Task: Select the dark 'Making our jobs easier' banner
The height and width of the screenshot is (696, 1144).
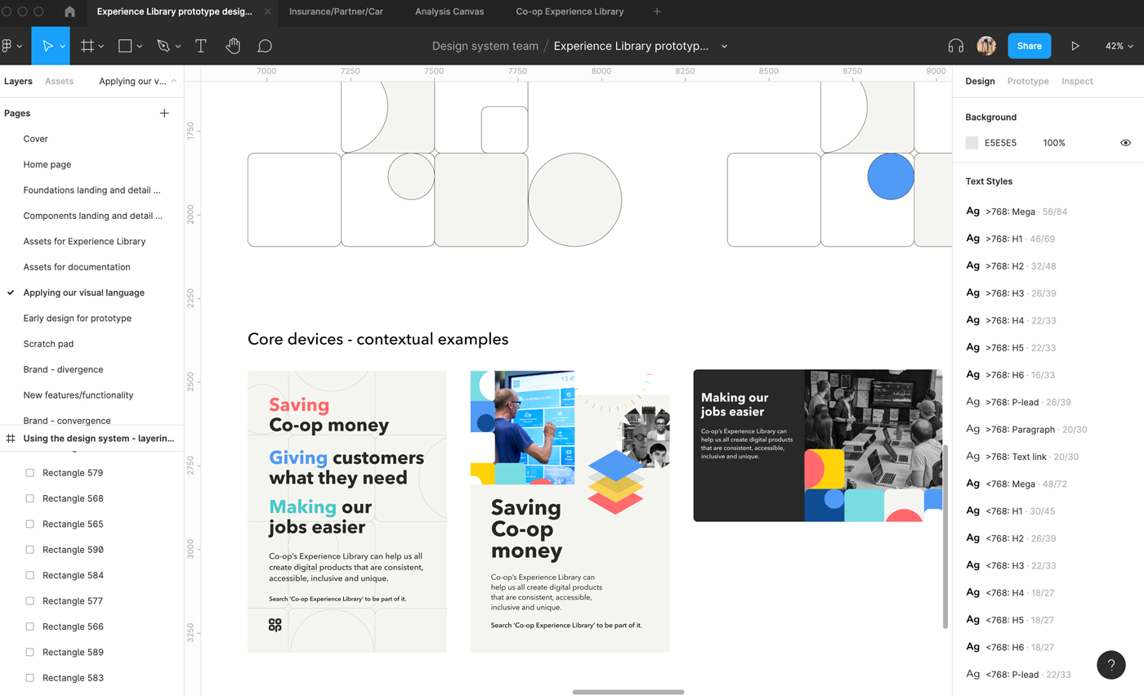Action: click(817, 445)
